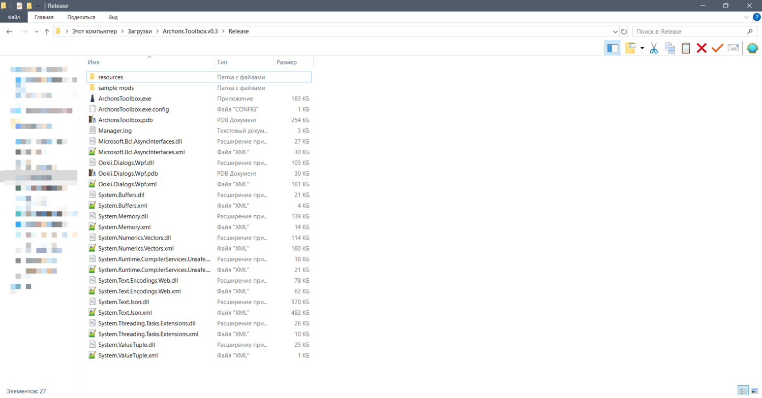This screenshot has width=762, height=398.
Task: Click the red X Delete icon
Action: point(702,48)
